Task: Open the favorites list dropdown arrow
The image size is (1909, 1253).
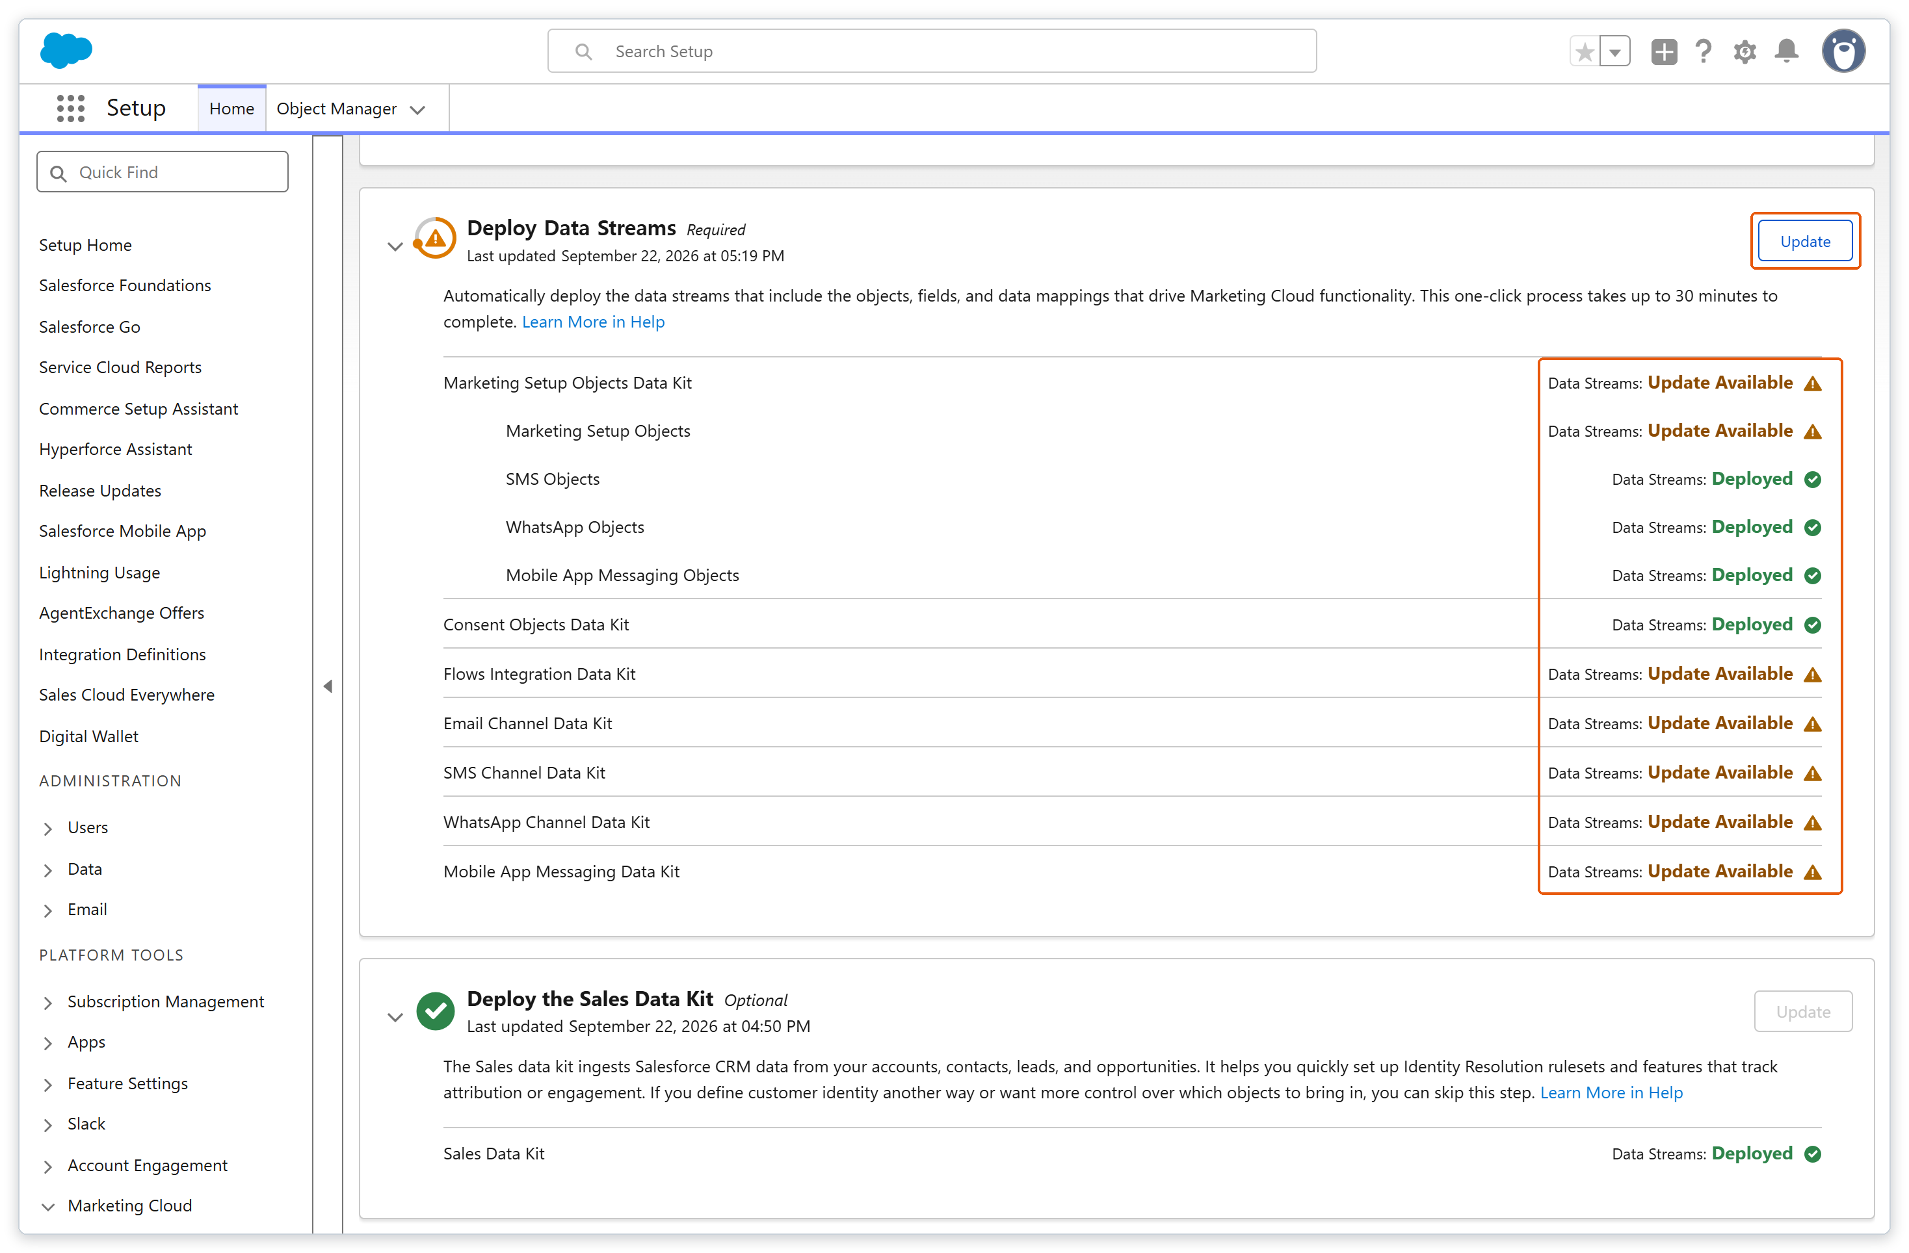Action: coord(1614,52)
